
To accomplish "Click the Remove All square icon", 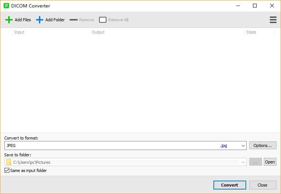I will click(103, 20).
